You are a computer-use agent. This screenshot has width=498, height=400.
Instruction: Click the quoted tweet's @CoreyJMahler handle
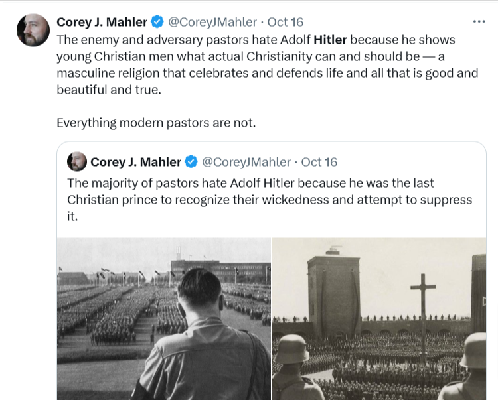tap(245, 162)
